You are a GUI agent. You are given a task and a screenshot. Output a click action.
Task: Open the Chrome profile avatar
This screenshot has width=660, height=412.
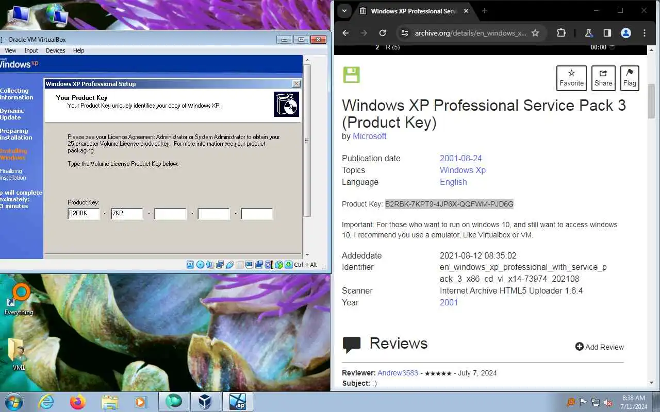pos(626,33)
